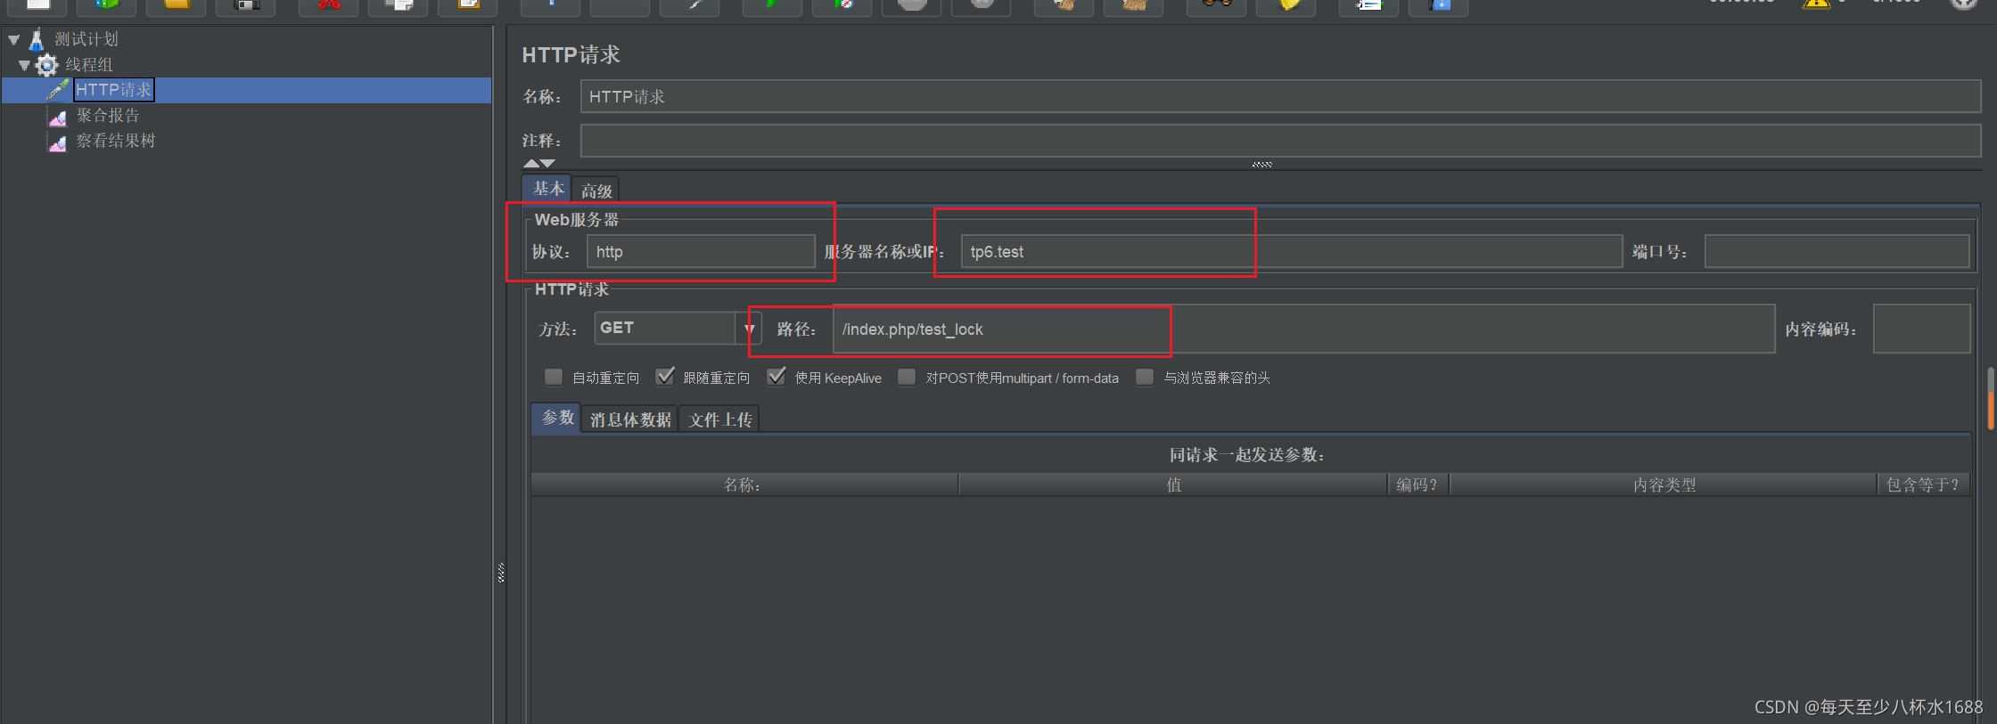Click the binoculars Search toolbar icon

tap(1216, 5)
